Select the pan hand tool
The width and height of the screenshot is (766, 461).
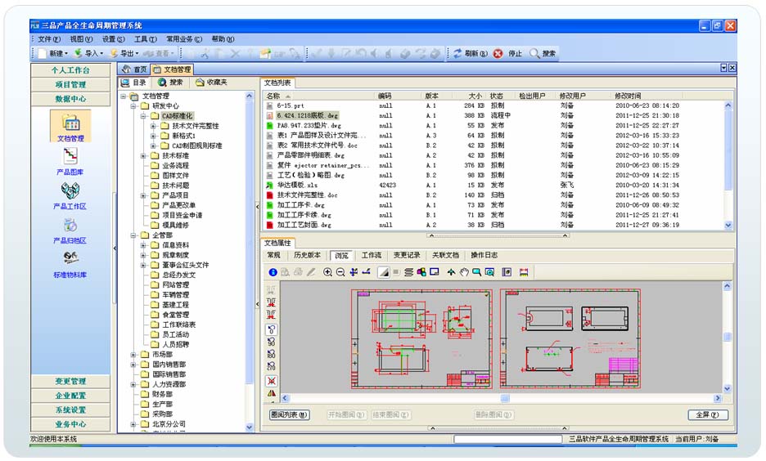click(463, 272)
